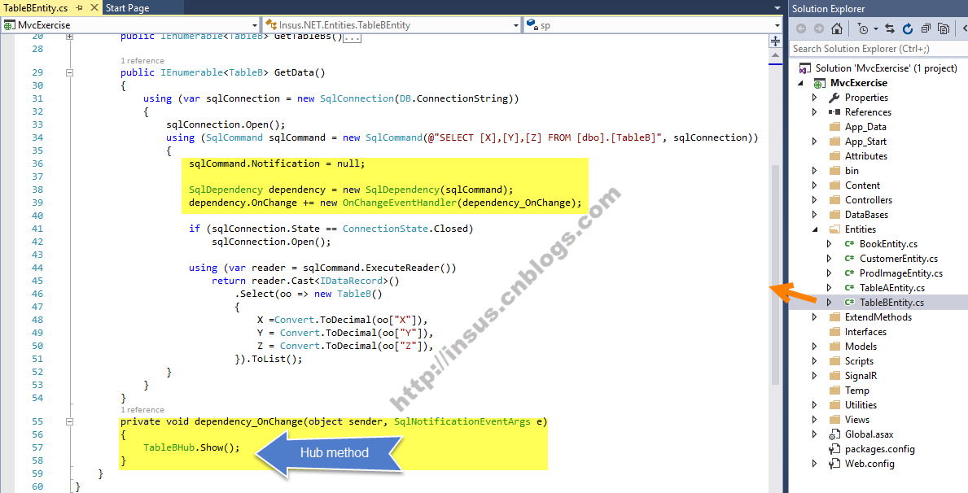The height and width of the screenshot is (493, 968).
Task: Collapse the MvcExercise project node
Action: click(801, 83)
